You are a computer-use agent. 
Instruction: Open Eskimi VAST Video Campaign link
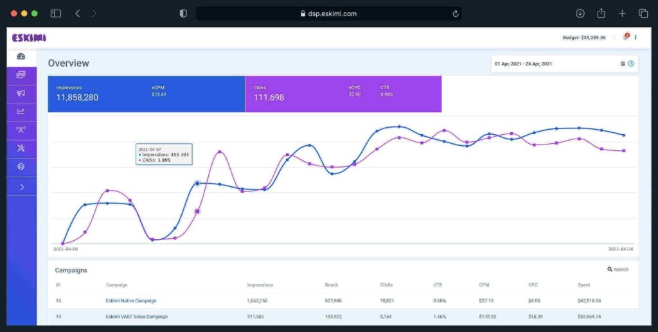tap(136, 317)
